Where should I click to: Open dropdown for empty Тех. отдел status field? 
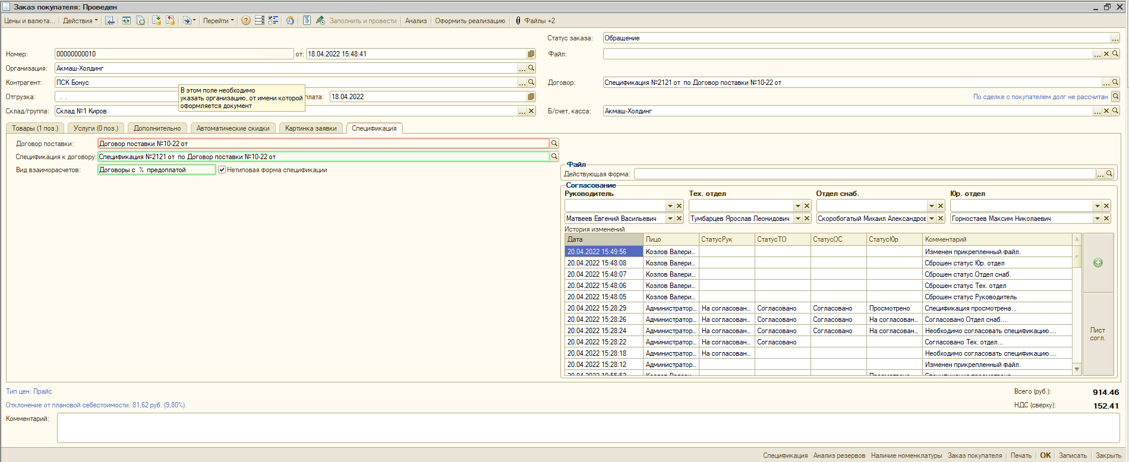pyautogui.click(x=798, y=206)
